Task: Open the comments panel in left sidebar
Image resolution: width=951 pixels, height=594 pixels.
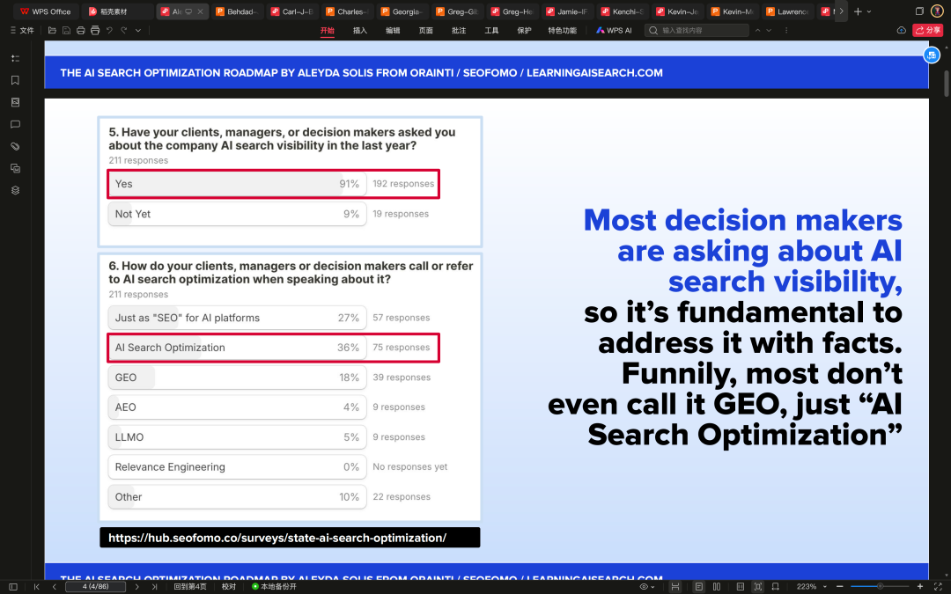Action: click(16, 124)
